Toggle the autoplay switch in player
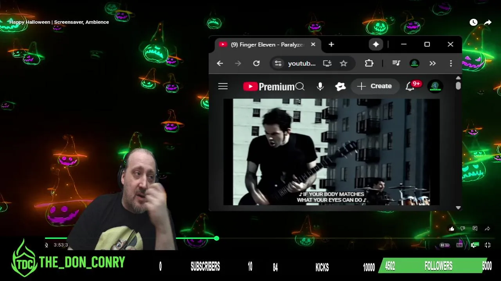This screenshot has height=281, width=501. coord(444,245)
